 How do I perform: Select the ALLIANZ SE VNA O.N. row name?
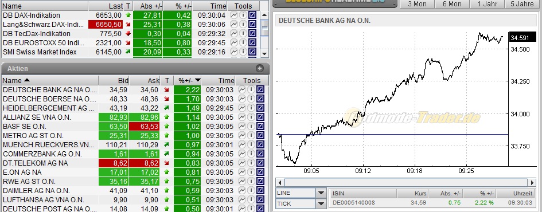coord(37,117)
